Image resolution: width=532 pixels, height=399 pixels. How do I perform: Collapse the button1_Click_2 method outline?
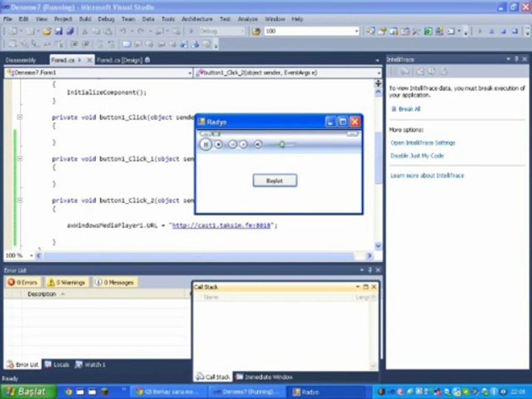point(20,201)
